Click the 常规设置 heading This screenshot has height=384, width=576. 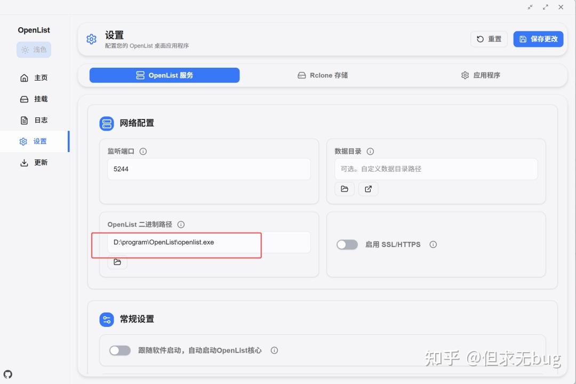coord(137,319)
